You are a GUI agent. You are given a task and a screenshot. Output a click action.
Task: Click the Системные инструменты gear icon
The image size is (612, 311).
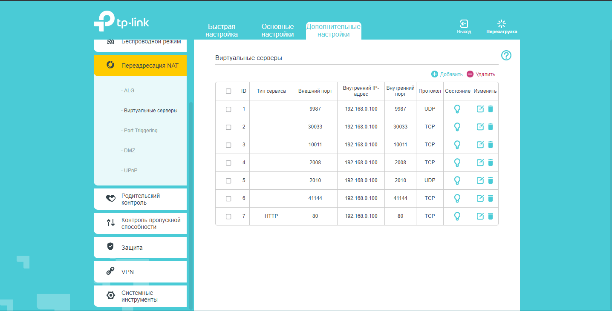111,295
